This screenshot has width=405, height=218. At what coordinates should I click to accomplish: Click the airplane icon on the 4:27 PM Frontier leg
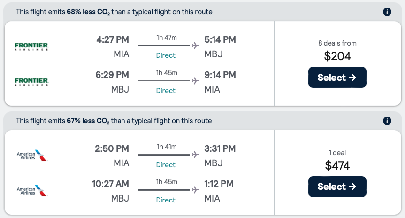pyautogui.click(x=195, y=46)
